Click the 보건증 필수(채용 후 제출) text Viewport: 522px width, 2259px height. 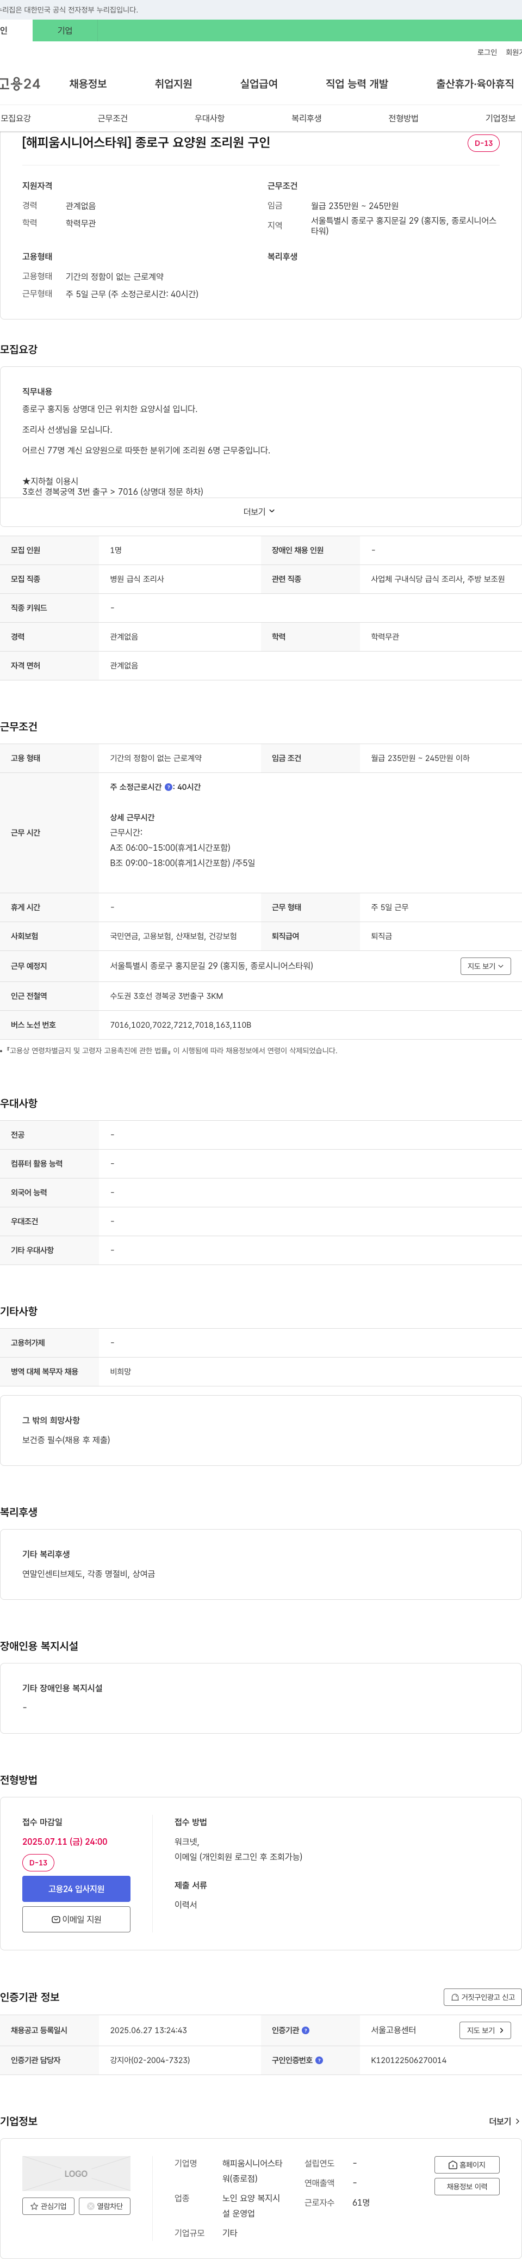[x=66, y=1440]
